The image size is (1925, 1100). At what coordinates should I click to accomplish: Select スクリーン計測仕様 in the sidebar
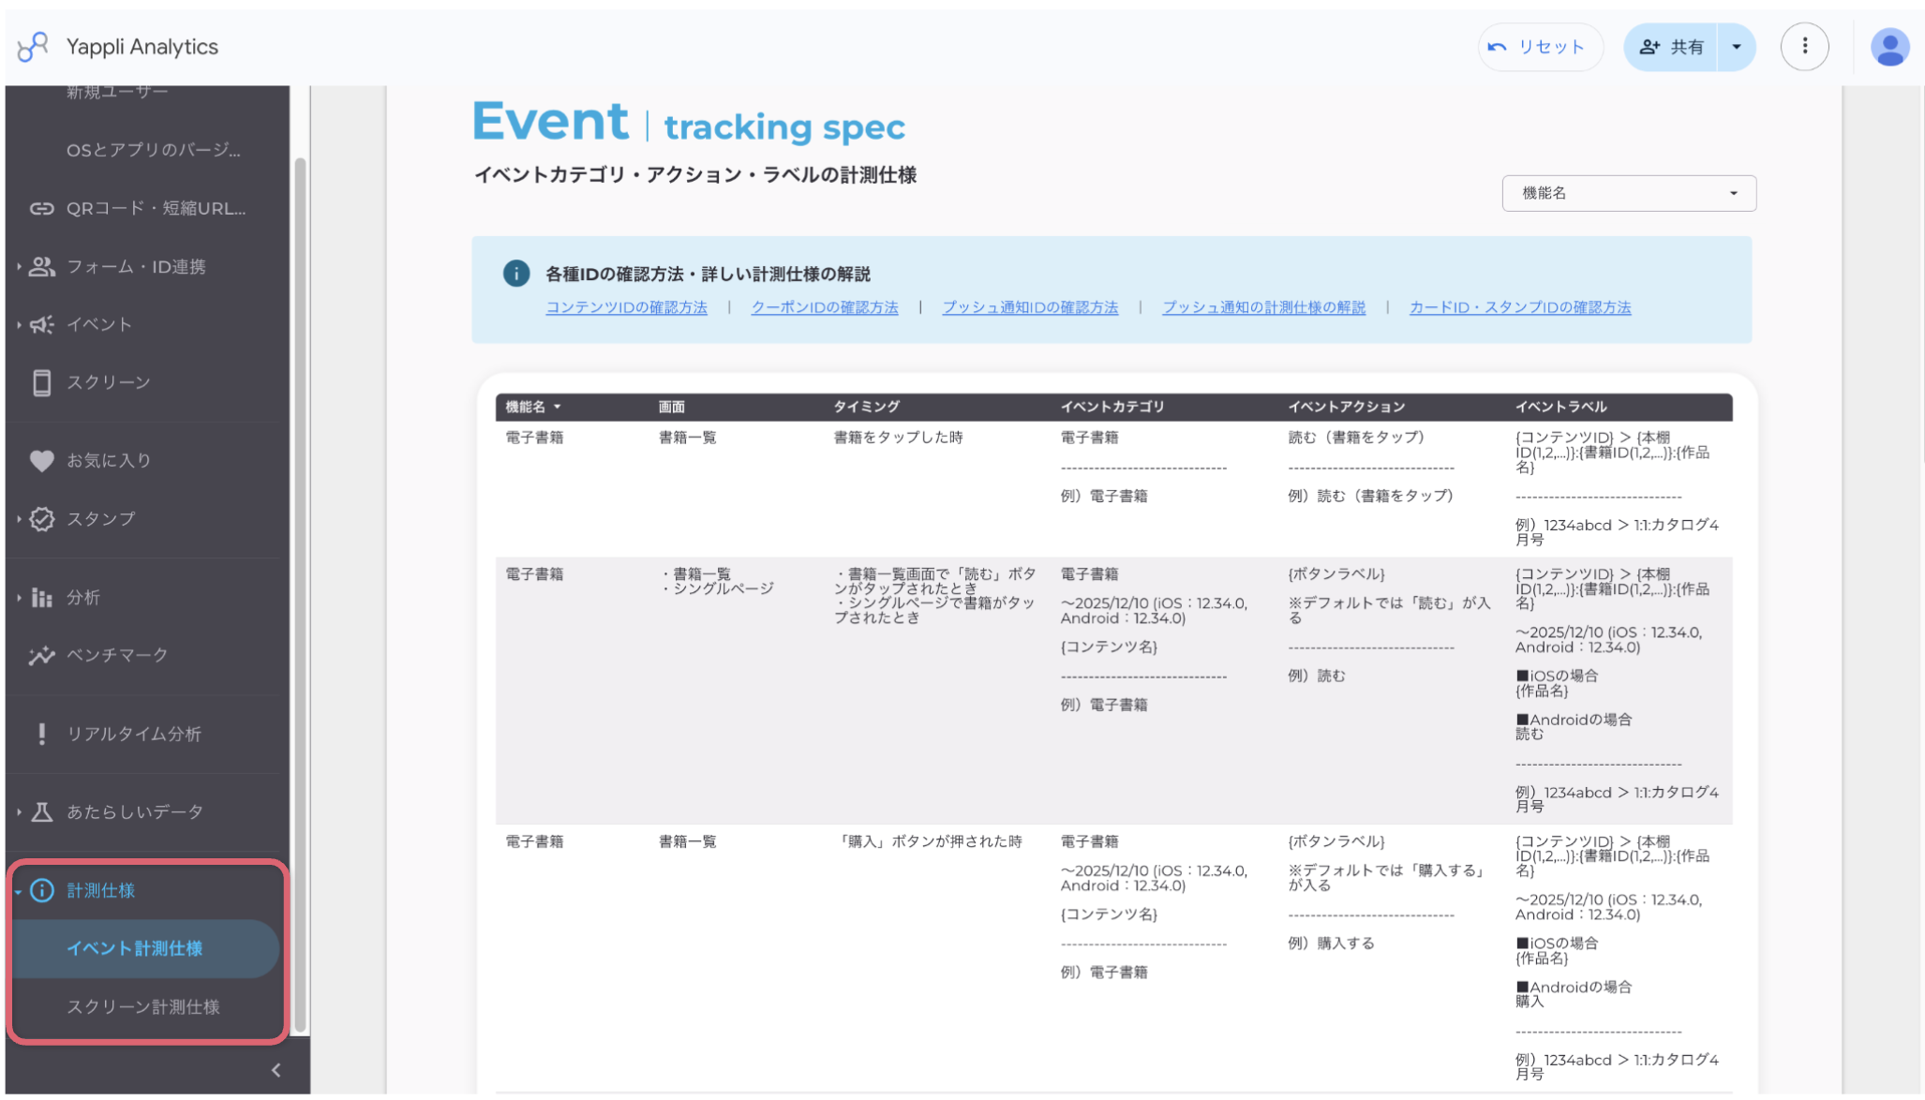(144, 1006)
